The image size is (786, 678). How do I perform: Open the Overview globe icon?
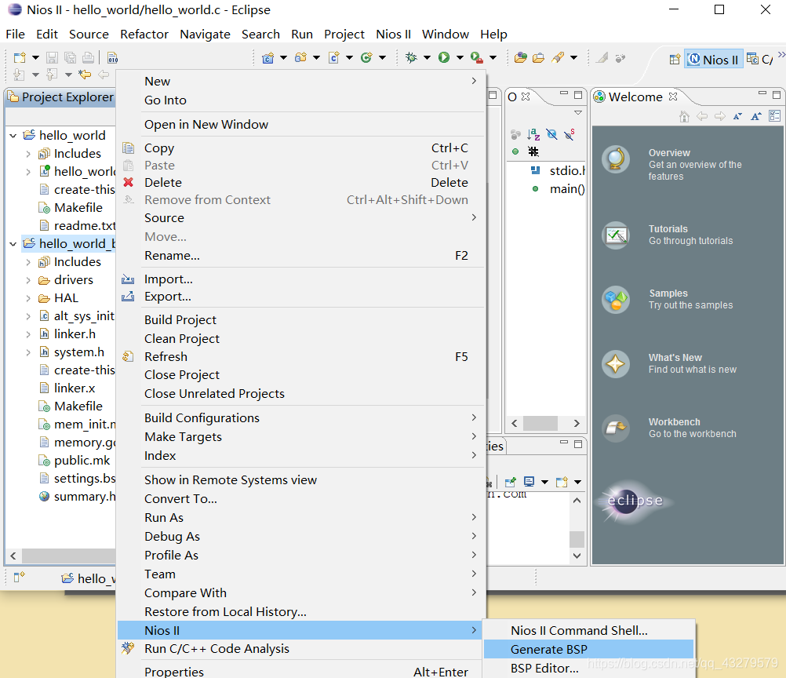616,159
